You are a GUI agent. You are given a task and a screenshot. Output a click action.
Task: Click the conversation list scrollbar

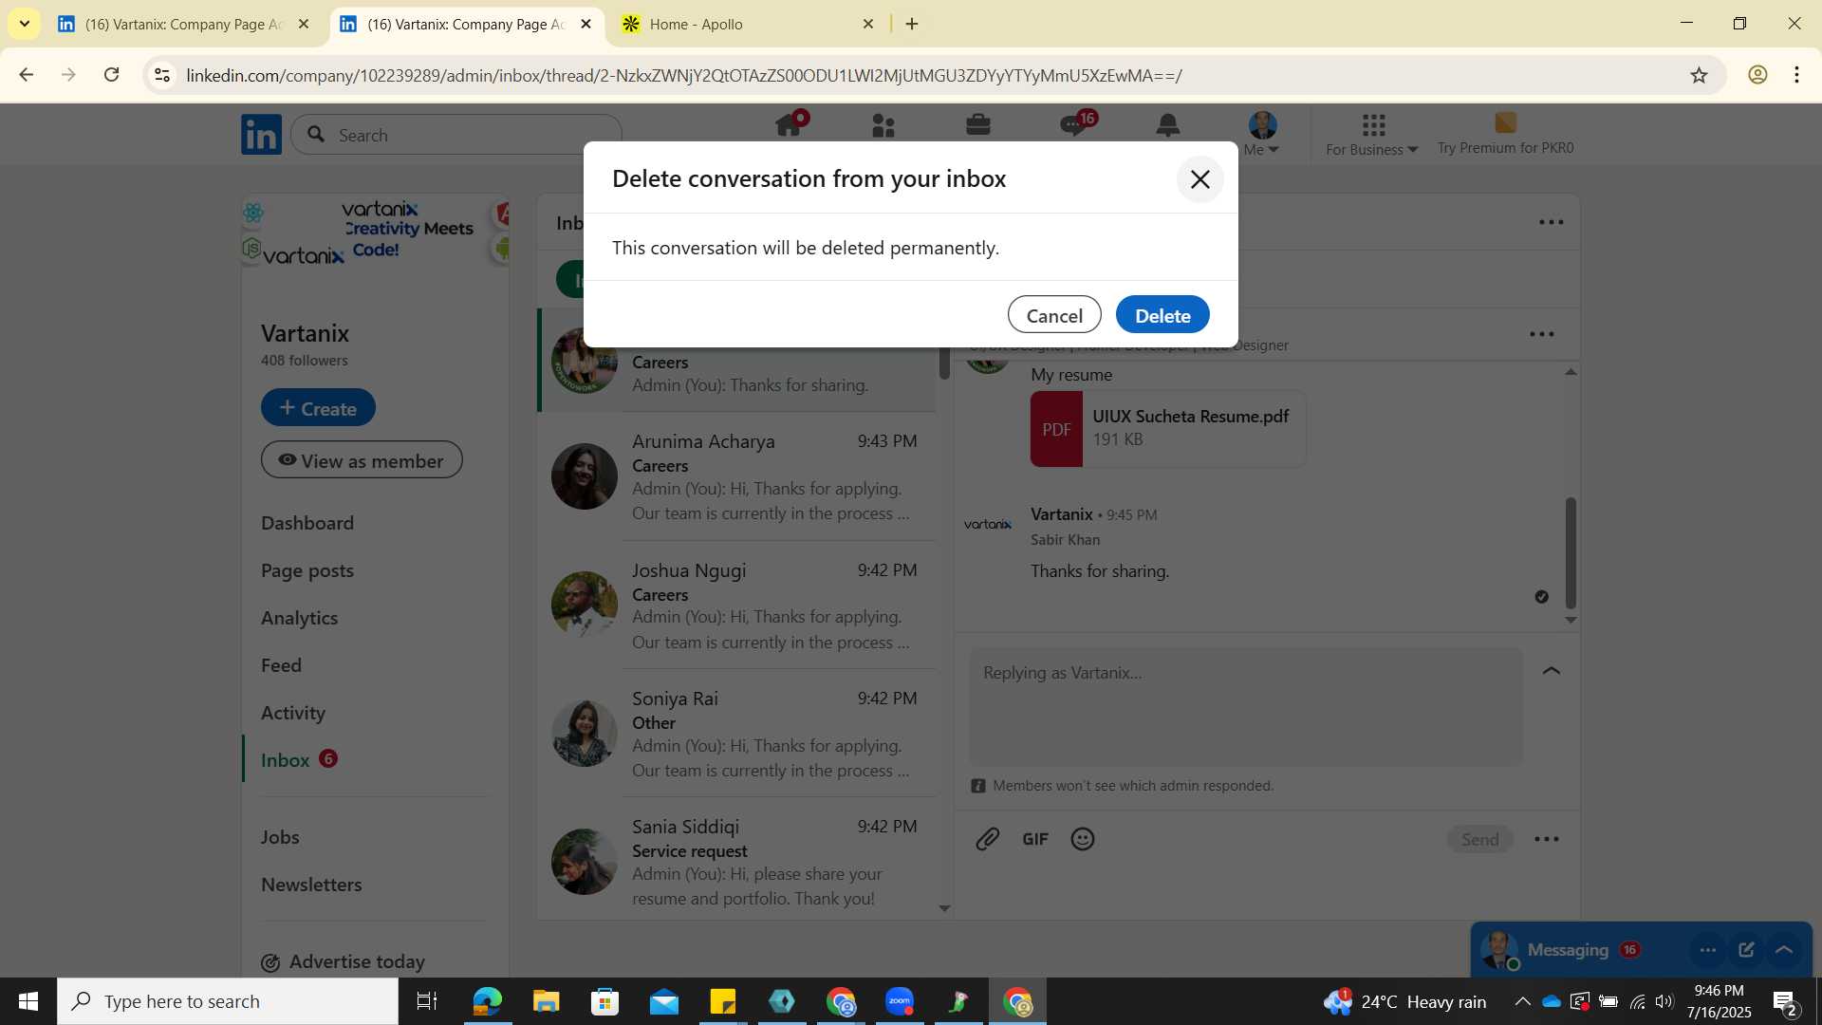coord(944,364)
